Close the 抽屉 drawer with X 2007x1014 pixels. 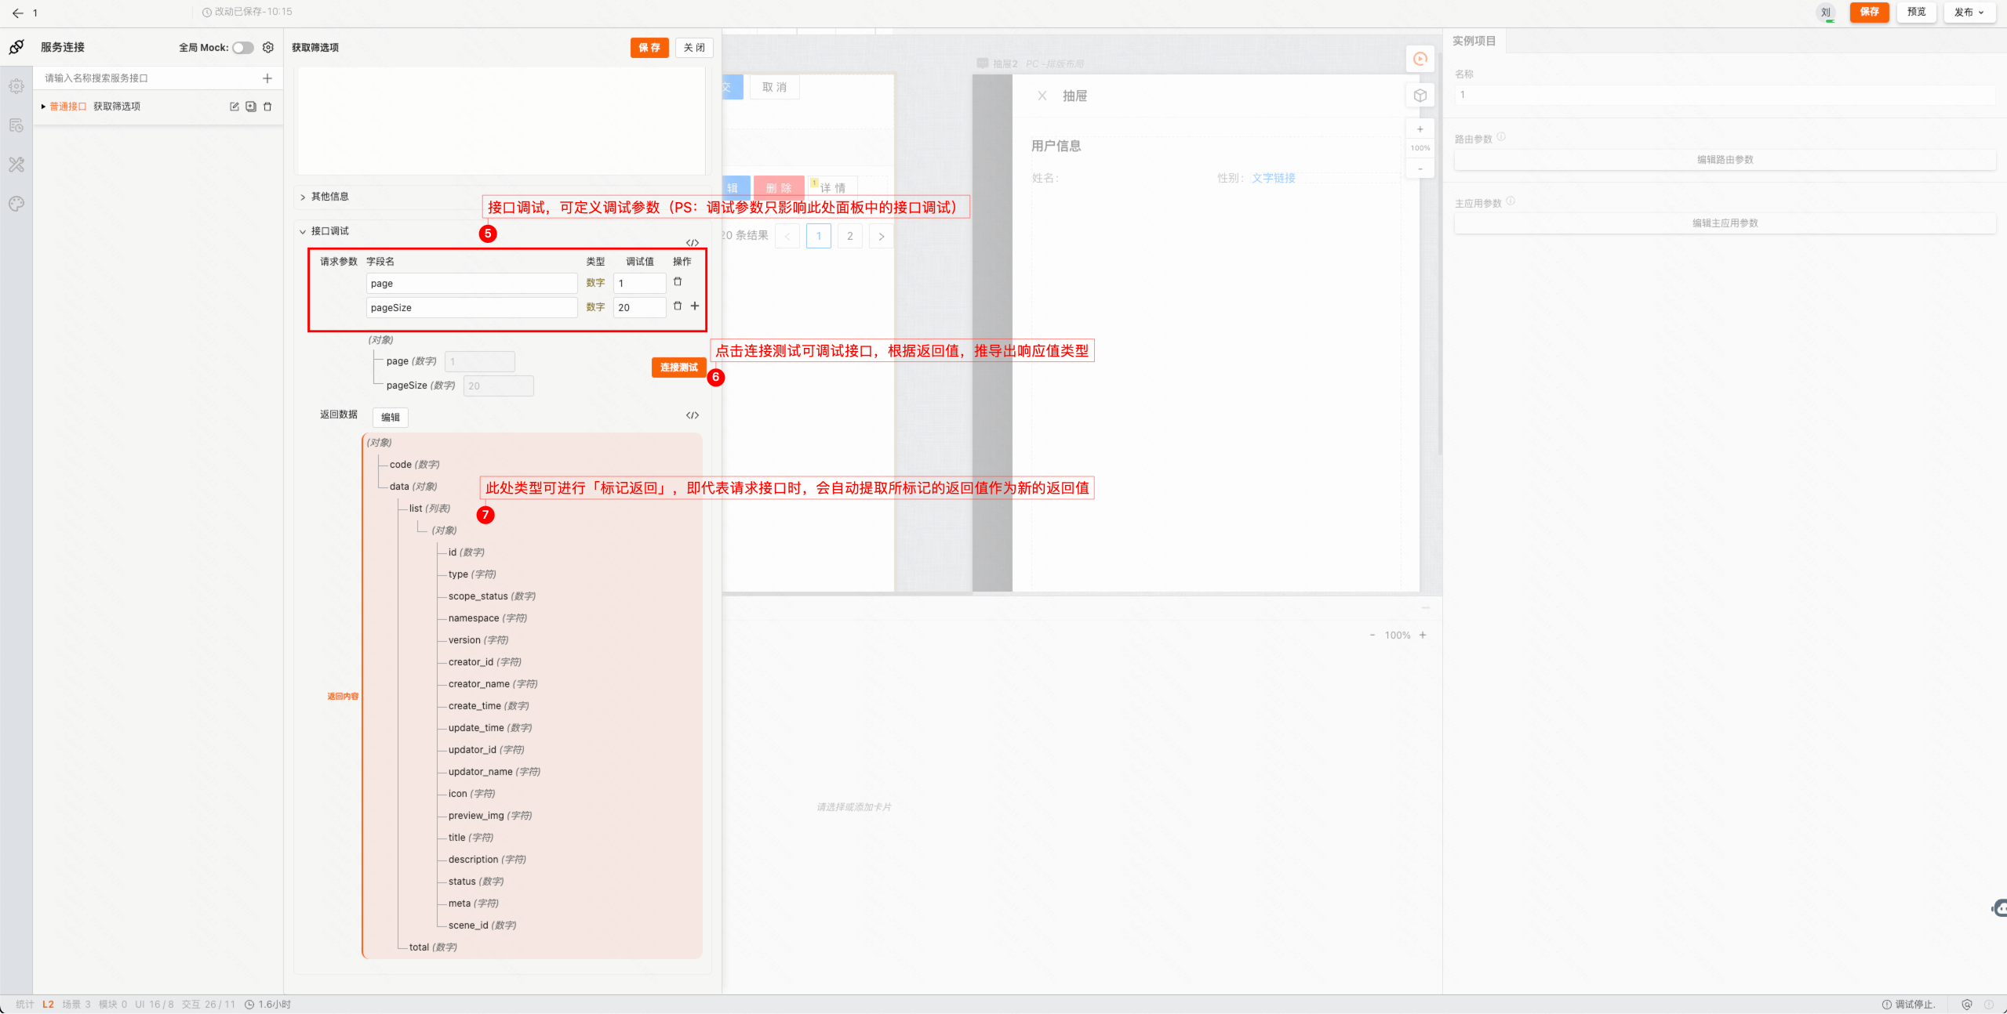pos(1042,96)
